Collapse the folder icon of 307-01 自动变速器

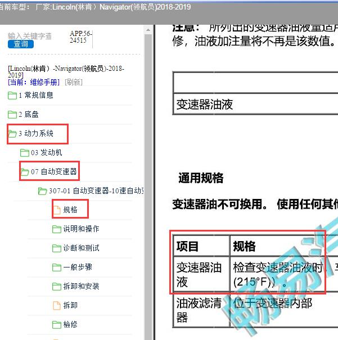click(x=43, y=191)
